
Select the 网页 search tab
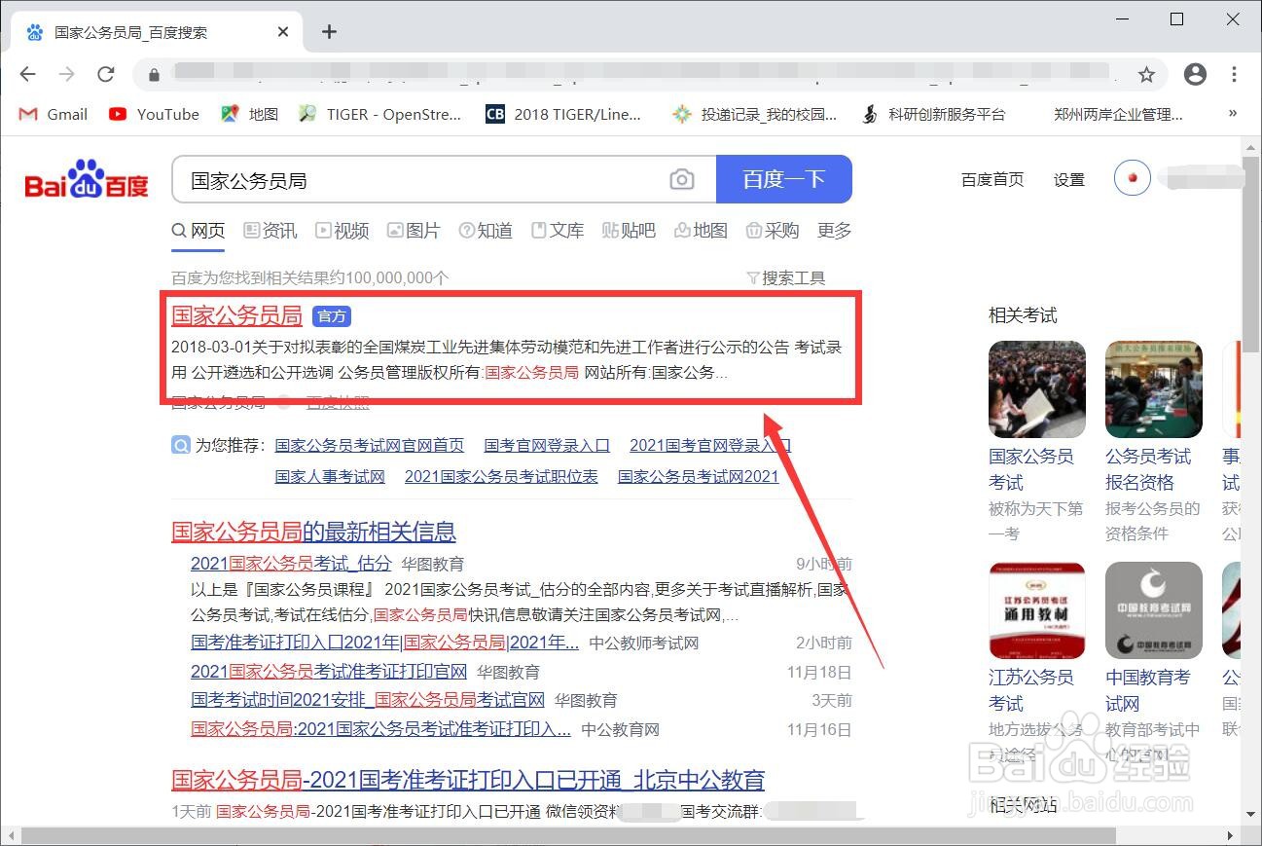[198, 231]
